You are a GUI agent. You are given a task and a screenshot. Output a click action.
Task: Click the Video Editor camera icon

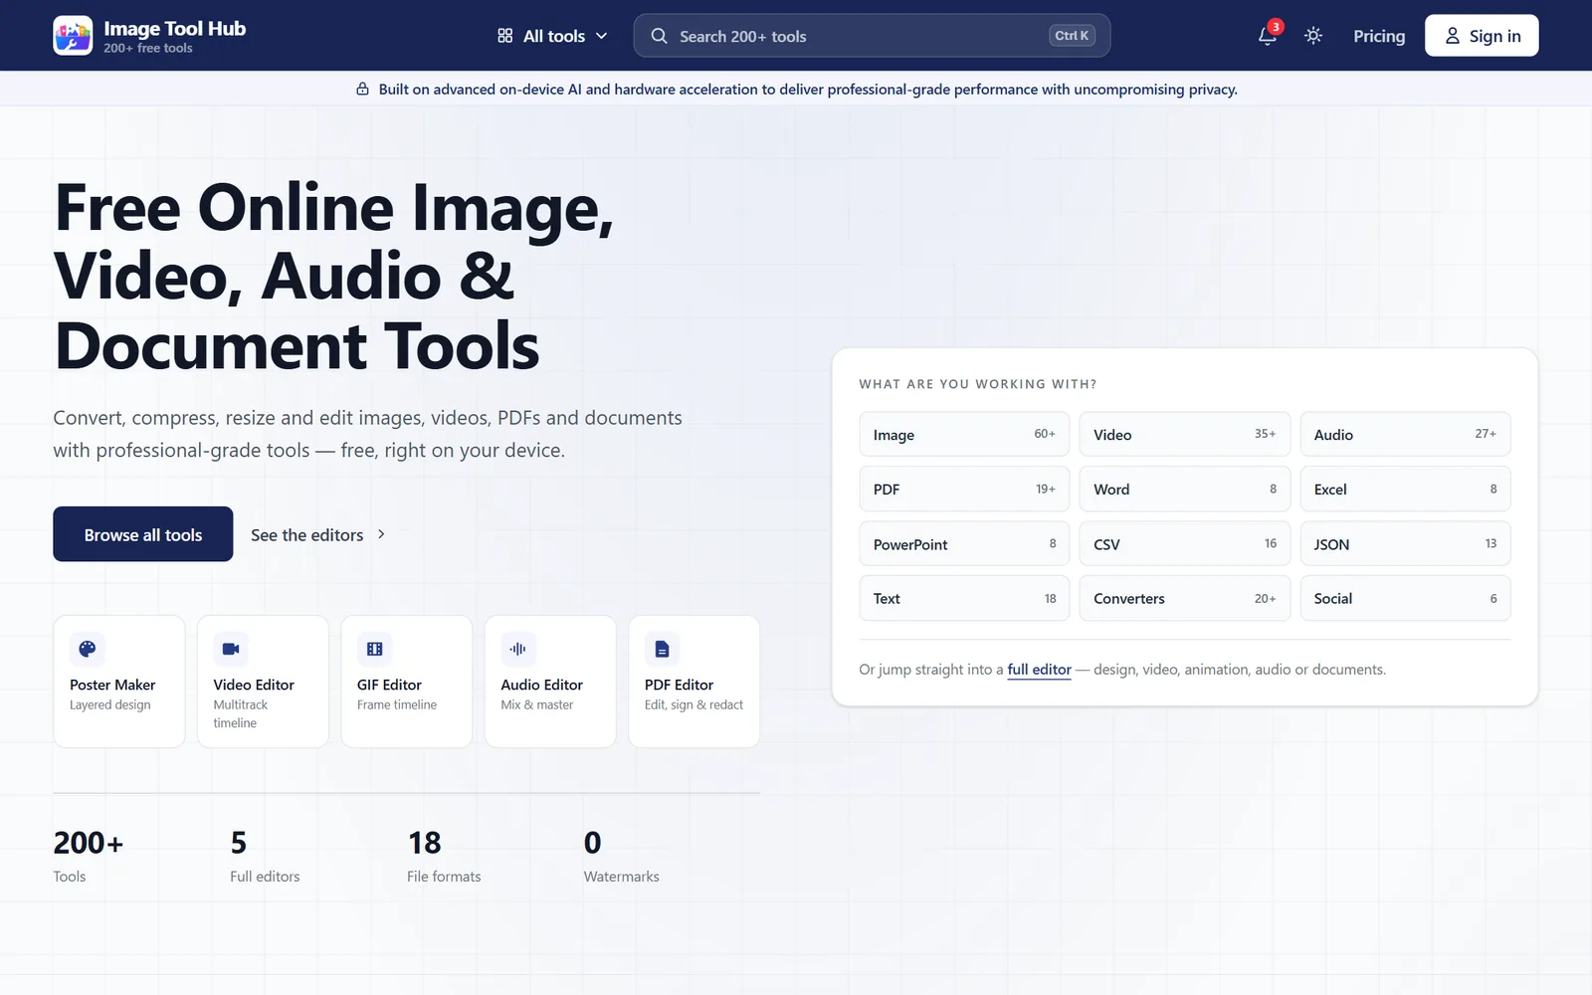(x=231, y=649)
